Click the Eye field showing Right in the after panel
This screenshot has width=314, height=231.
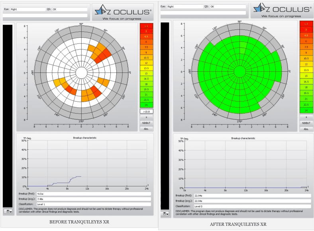tap(185, 7)
